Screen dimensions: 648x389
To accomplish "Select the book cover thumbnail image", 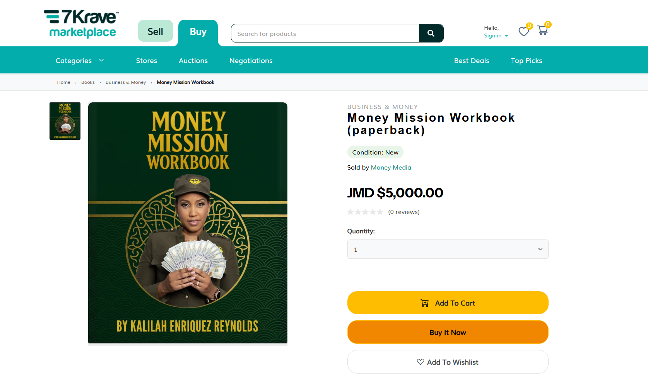I will [65, 121].
